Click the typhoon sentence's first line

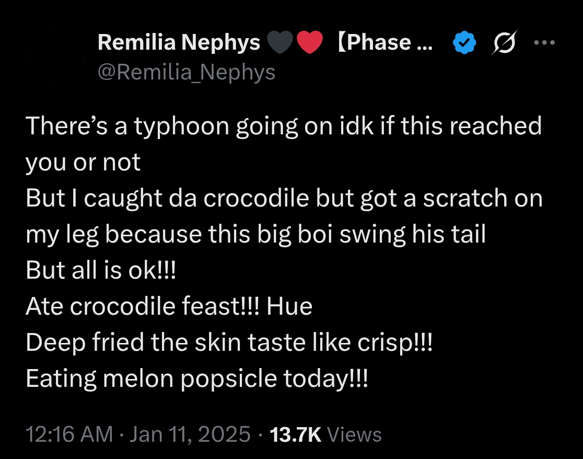284,127
